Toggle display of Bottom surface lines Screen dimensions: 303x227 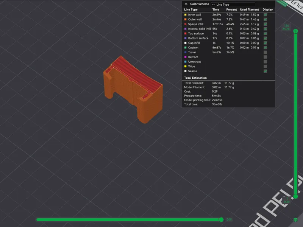tap(266, 38)
